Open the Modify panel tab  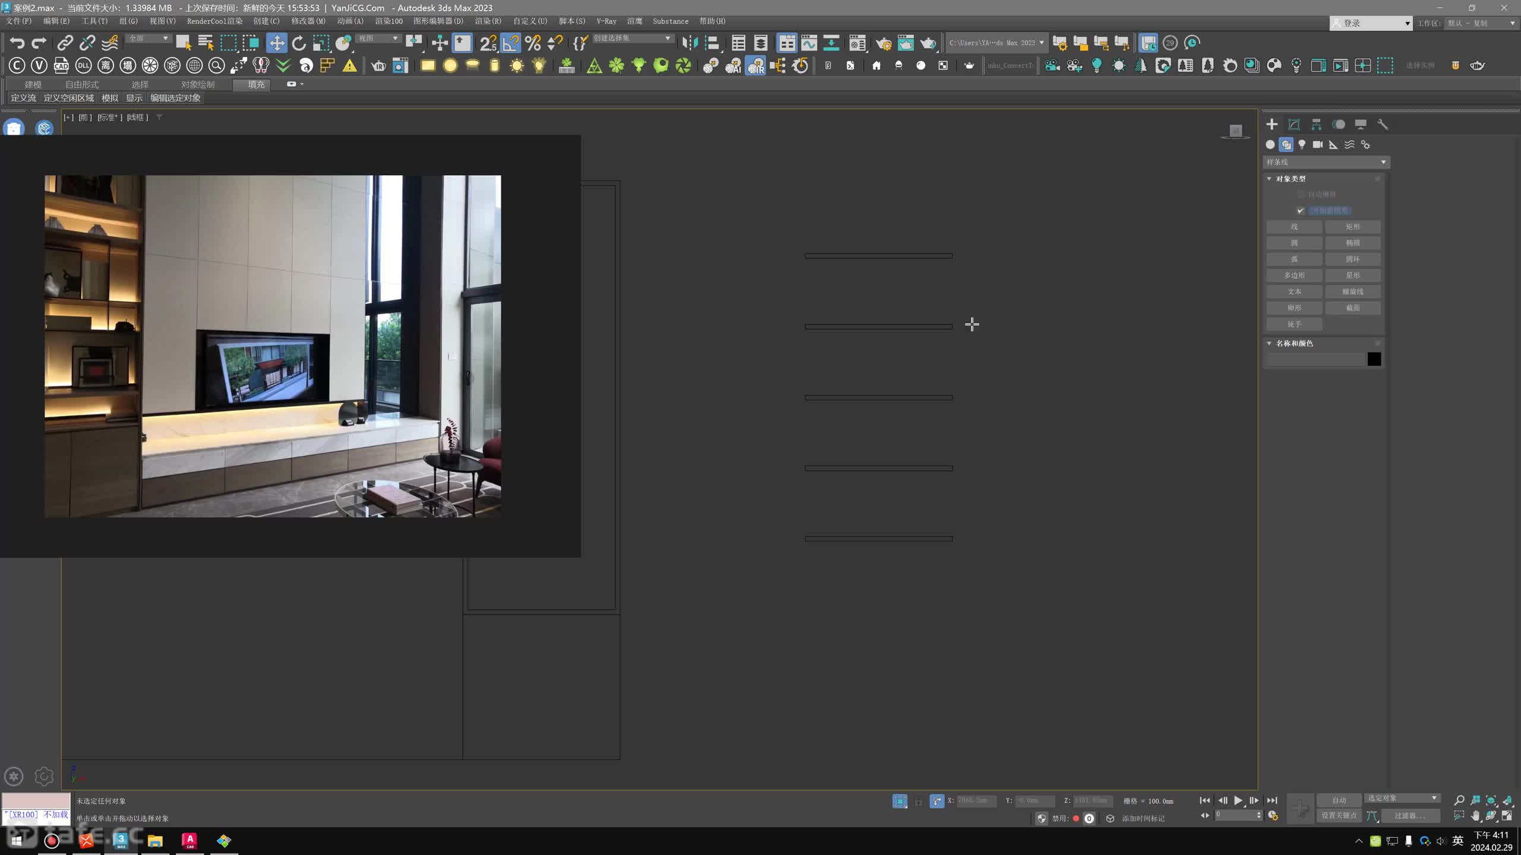tap(1294, 124)
